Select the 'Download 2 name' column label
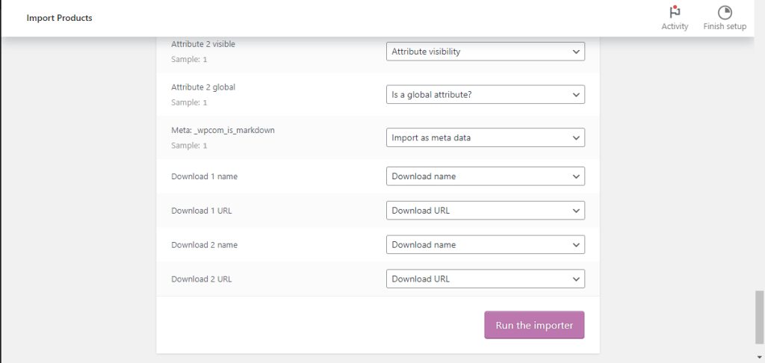 point(205,245)
